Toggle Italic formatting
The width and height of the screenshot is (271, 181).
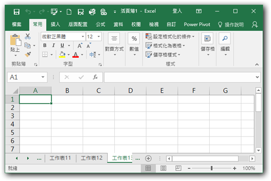click(54, 45)
